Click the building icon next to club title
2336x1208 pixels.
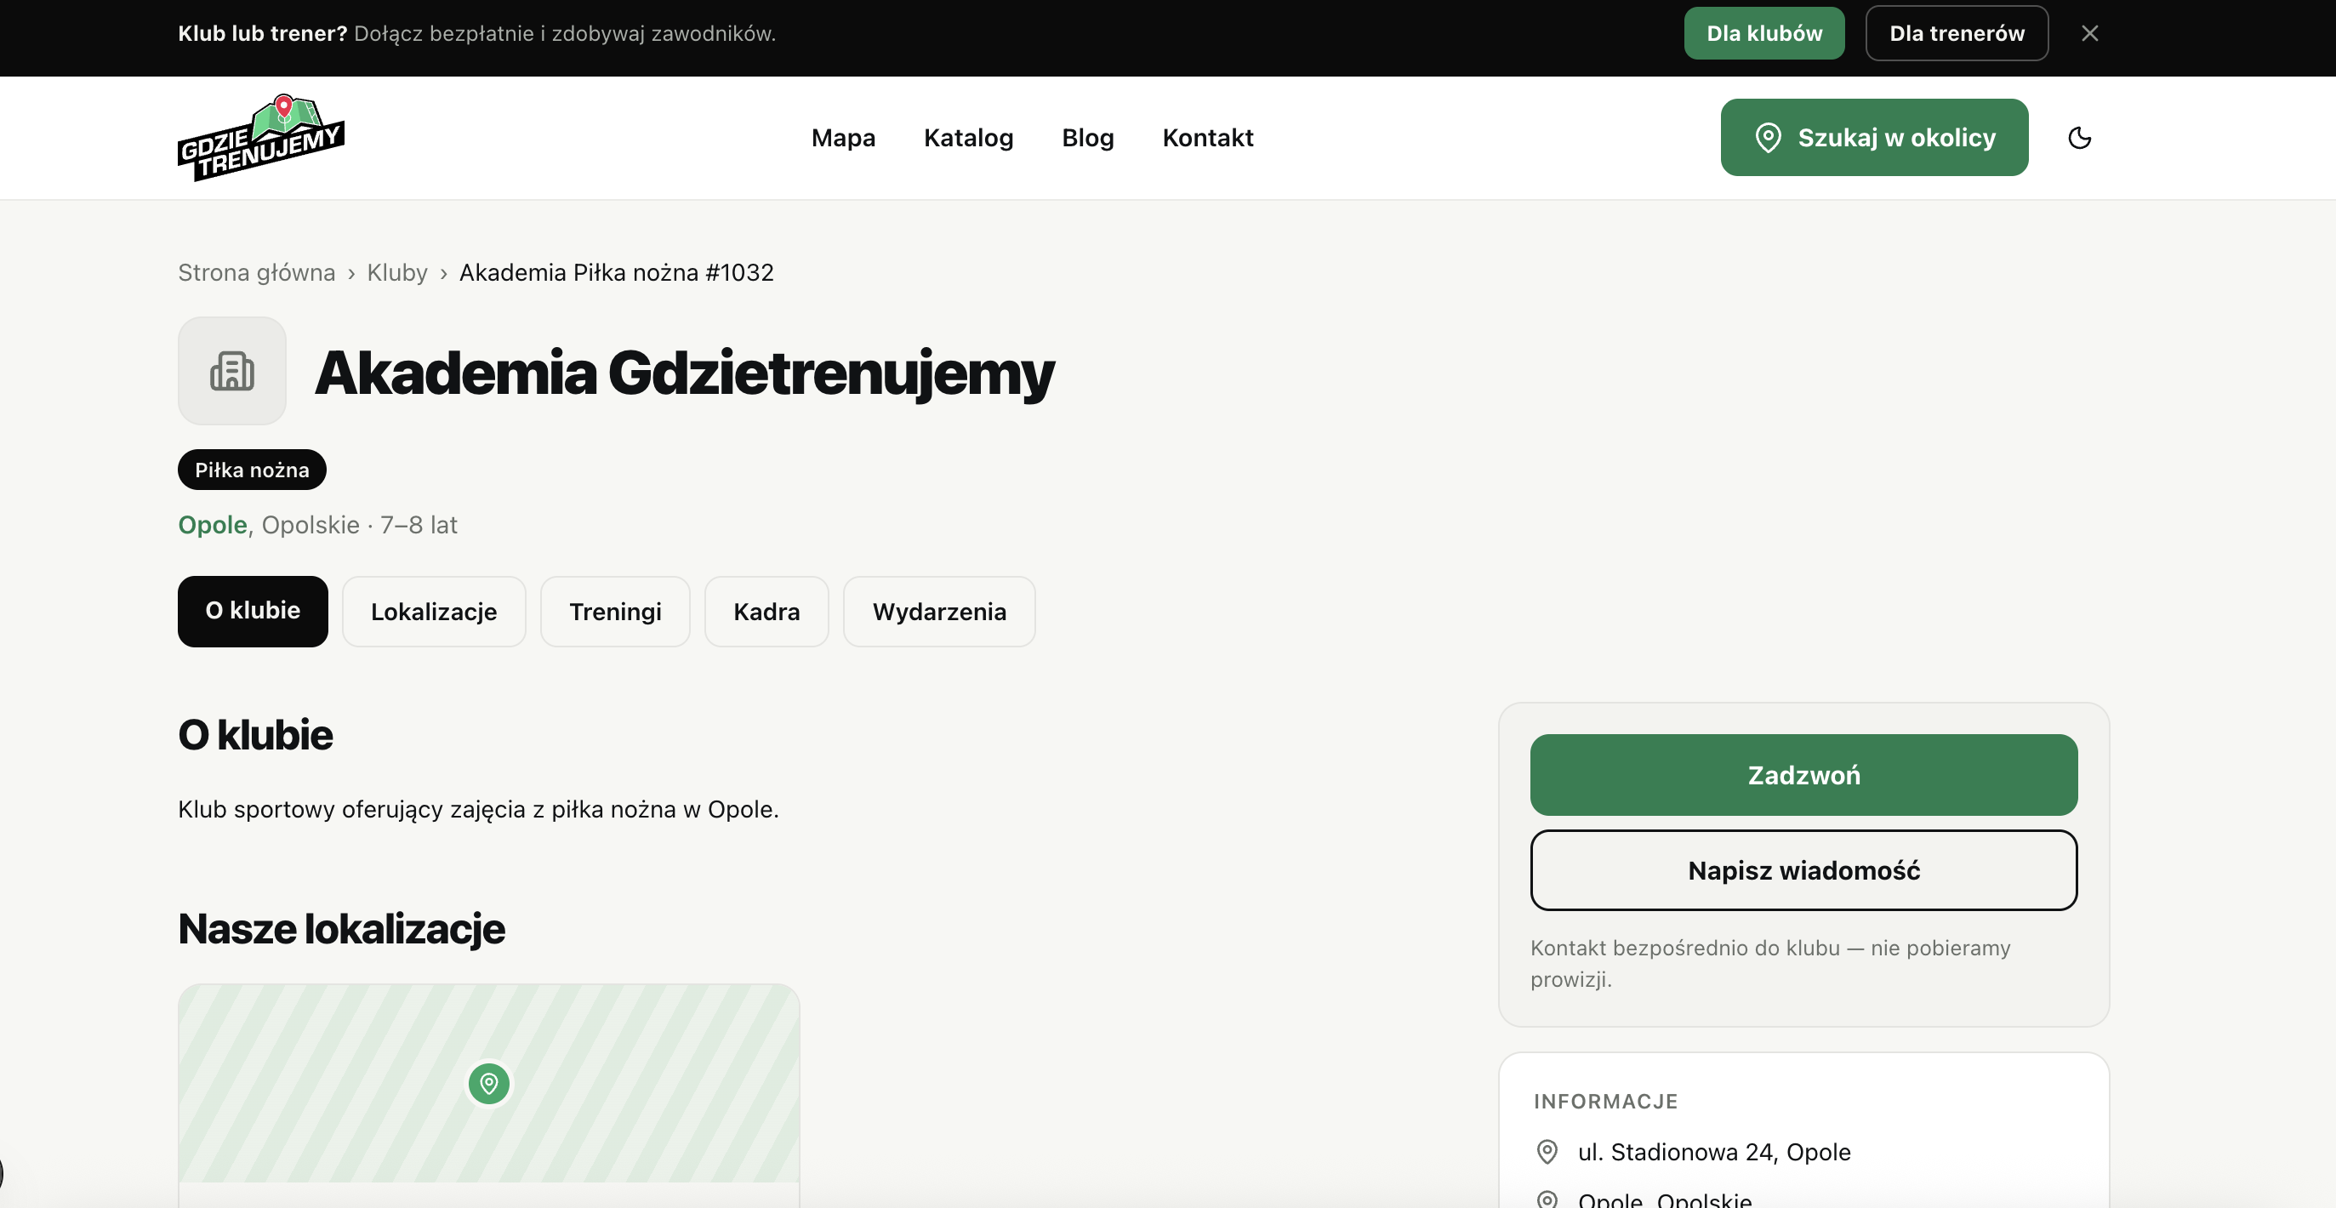click(x=232, y=371)
